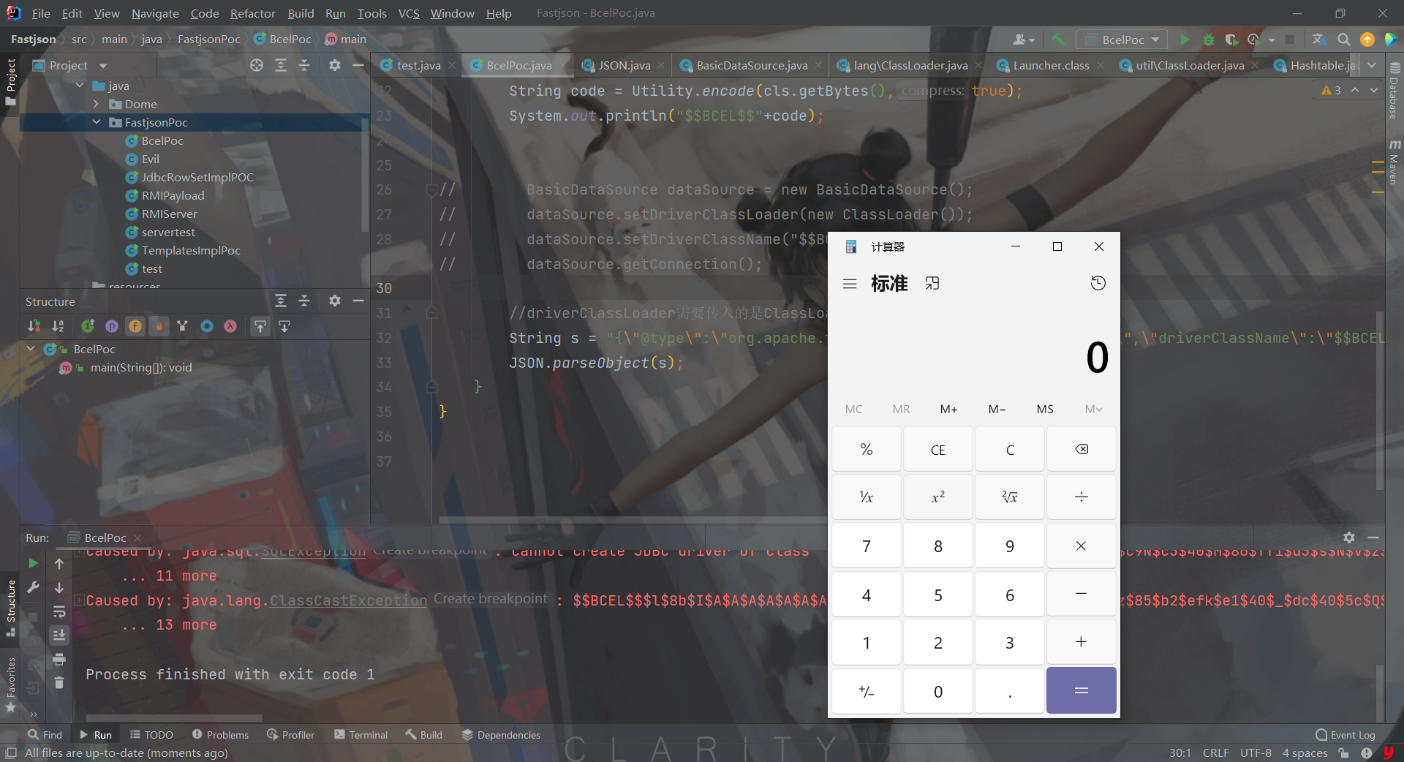This screenshot has height=762, width=1404.
Task: Switch to Launcher.class tab
Action: click(1050, 65)
